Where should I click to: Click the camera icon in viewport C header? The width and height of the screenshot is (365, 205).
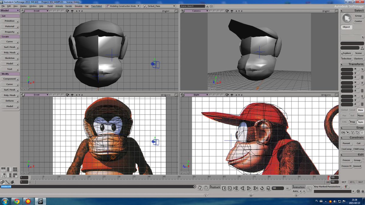click(67, 95)
